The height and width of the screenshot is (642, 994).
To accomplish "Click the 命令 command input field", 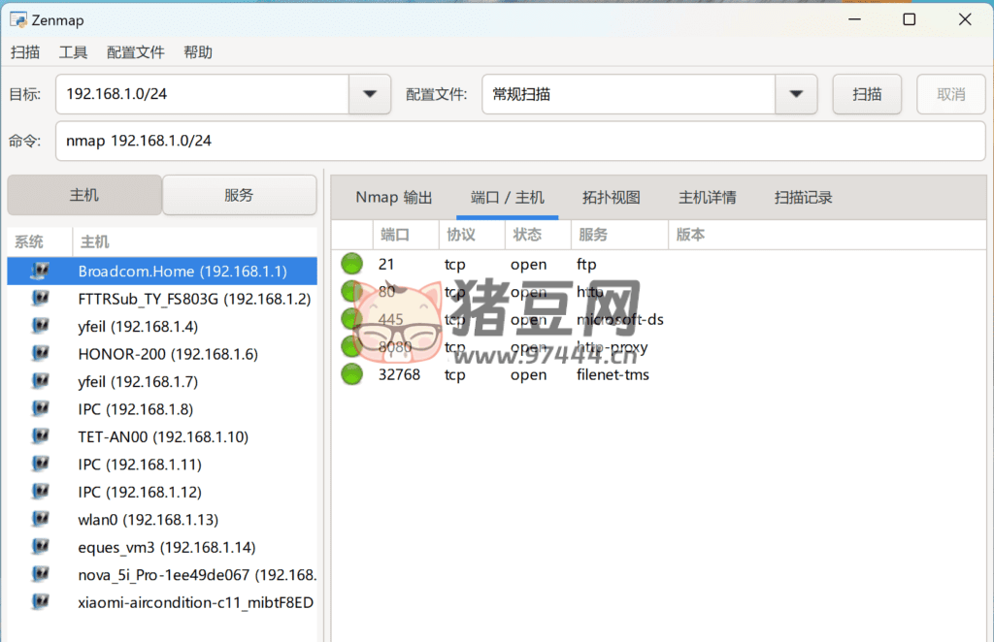I will point(520,141).
